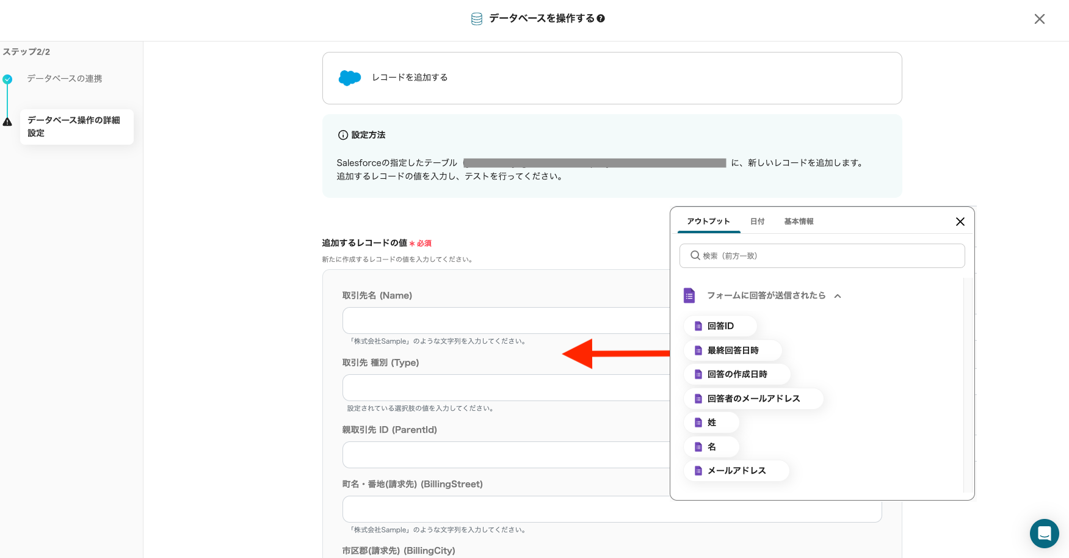
Task: Select the 最終回答日時 output chip
Action: (x=732, y=350)
